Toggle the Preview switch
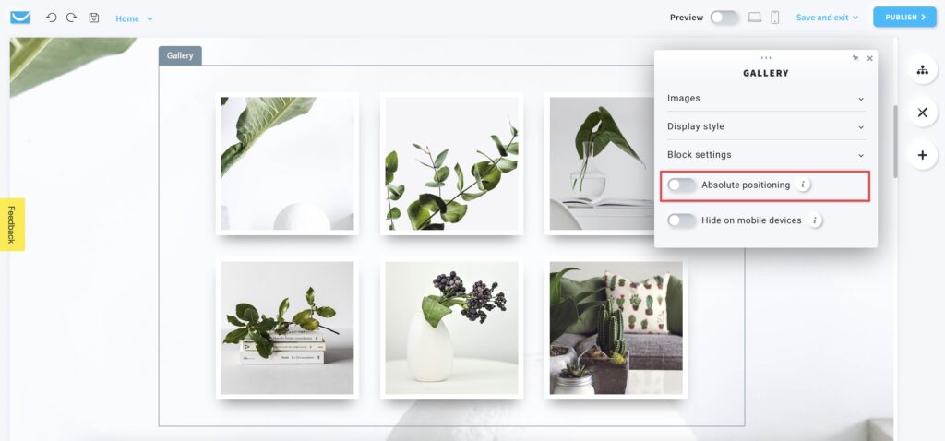This screenshot has width=945, height=441. coord(724,18)
